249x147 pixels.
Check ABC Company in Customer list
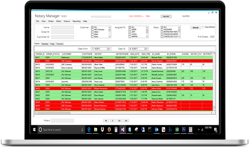tap(92, 29)
